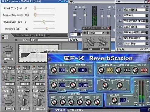
Task: Click the 预延迟量 pre-delay knob
Action: click(x=54, y=85)
